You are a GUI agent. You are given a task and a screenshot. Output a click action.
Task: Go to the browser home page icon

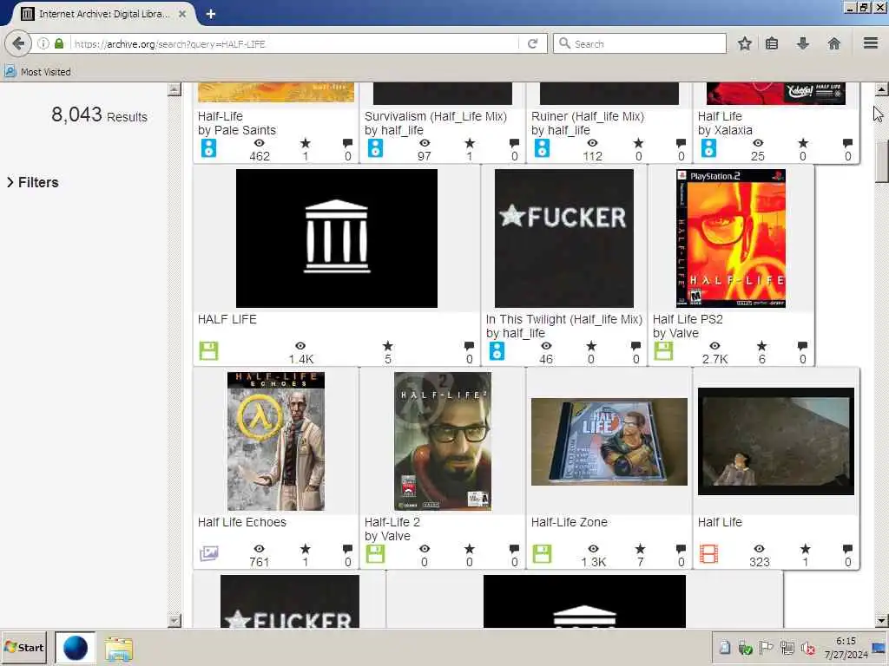(x=834, y=43)
